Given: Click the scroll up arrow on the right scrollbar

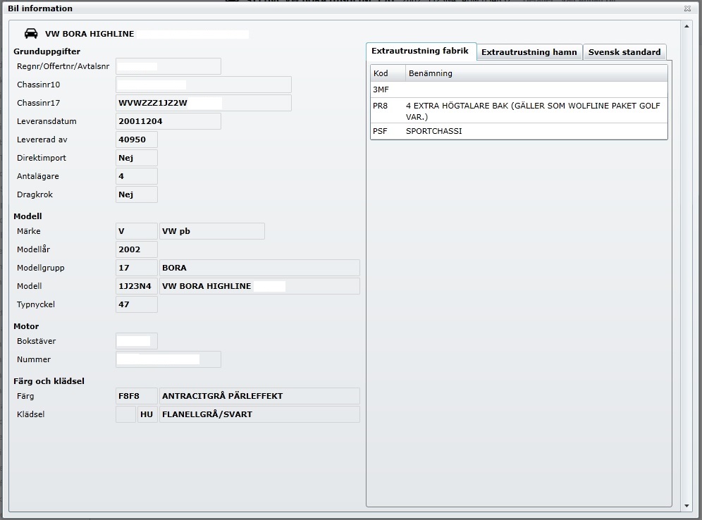Looking at the screenshot, I should [x=687, y=26].
